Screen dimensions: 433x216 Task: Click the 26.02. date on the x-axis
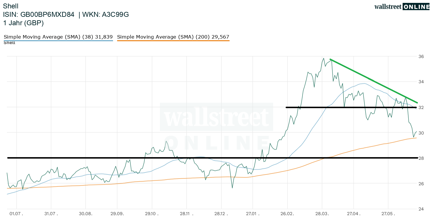(x=287, y=214)
